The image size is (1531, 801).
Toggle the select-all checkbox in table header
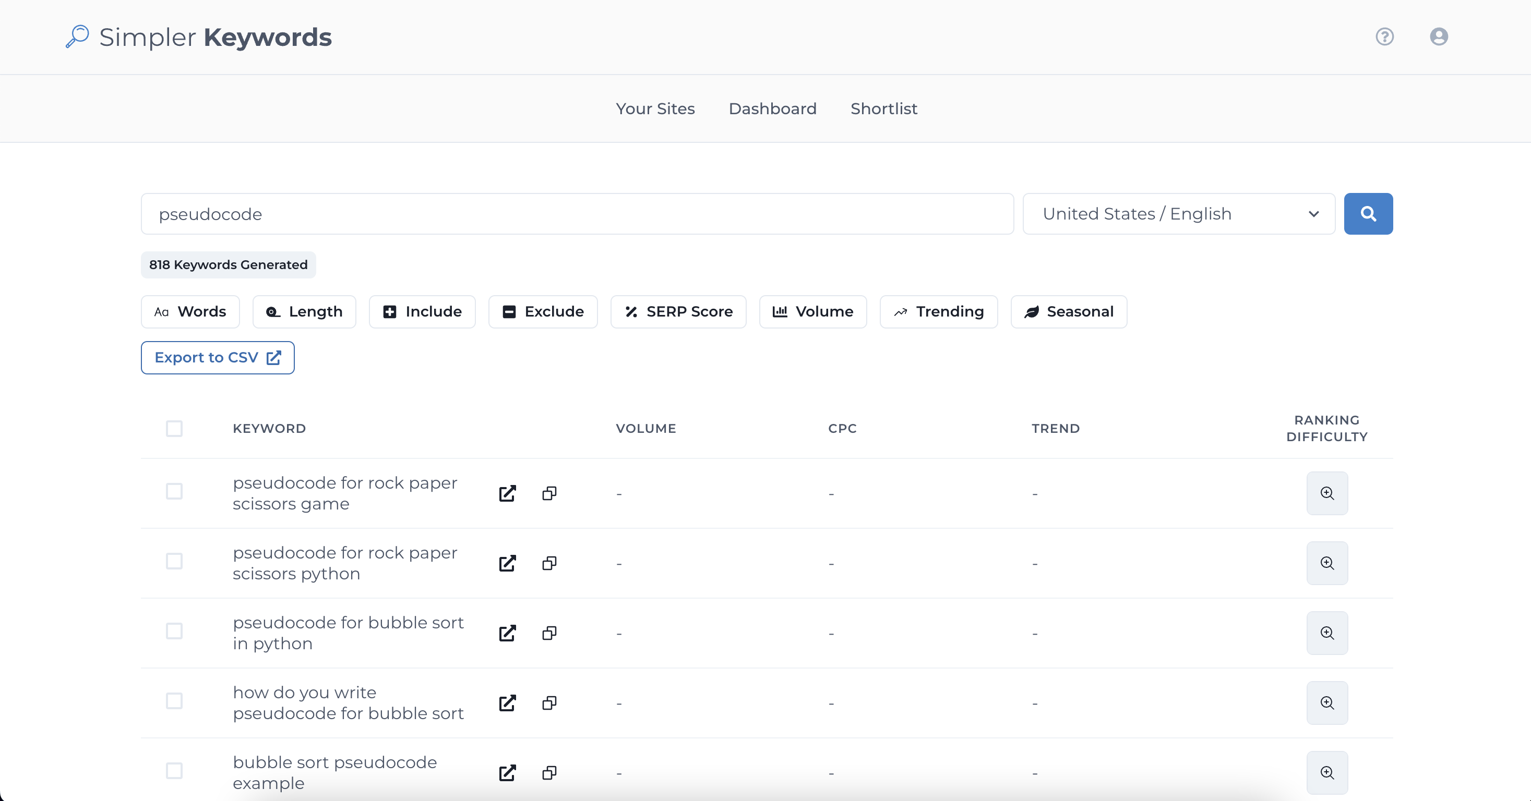pyautogui.click(x=174, y=429)
